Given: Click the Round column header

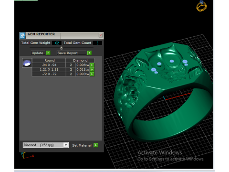Looking at the screenshot, I should click(x=50, y=60).
